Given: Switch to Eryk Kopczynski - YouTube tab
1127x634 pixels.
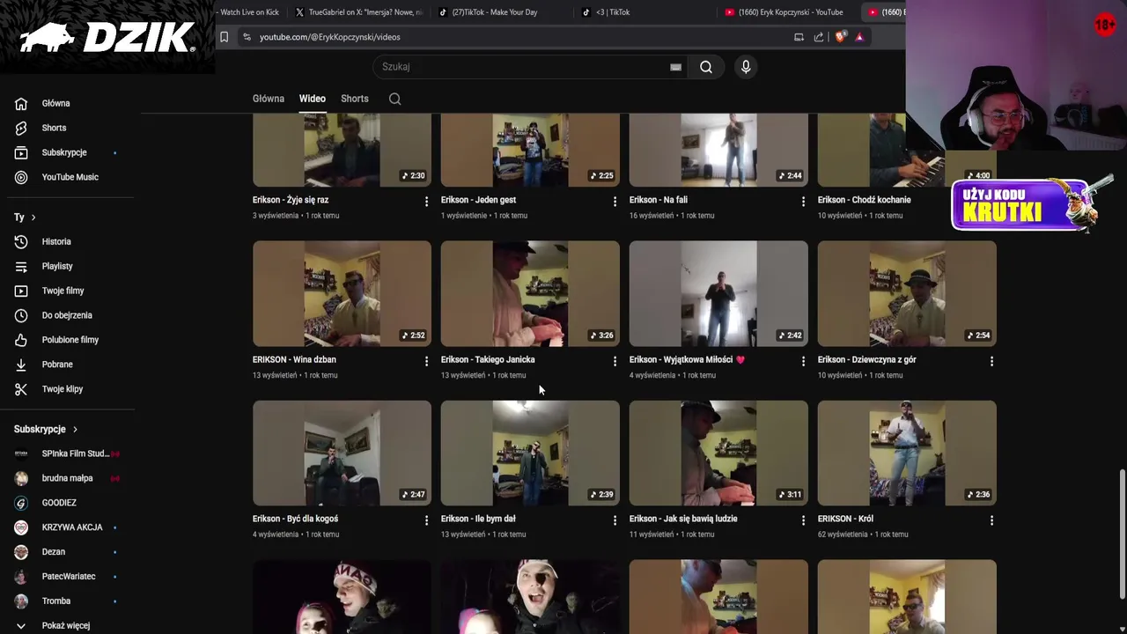Looking at the screenshot, I should pos(788,12).
